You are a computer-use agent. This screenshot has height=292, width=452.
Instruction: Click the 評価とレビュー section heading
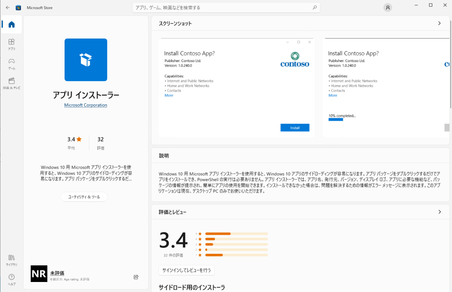coord(173,212)
